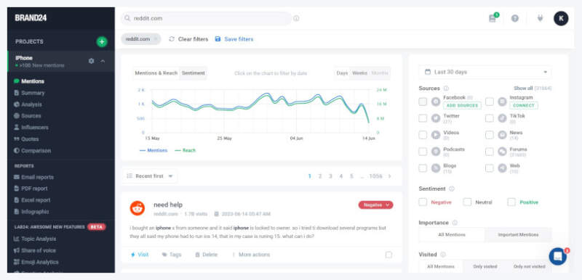The height and width of the screenshot is (280, 582).
Task: Toggle the Videos source checkbox
Action: pyautogui.click(x=423, y=135)
